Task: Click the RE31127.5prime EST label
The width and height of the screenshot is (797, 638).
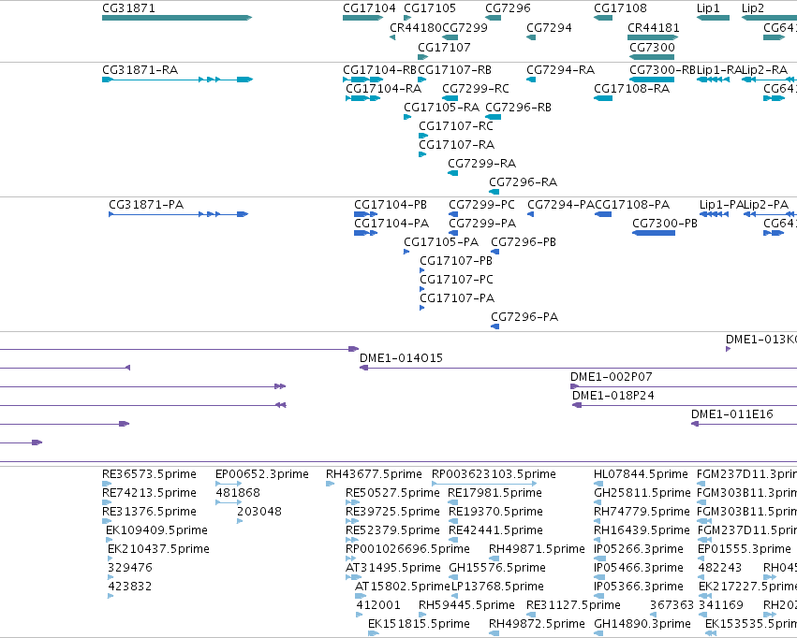Action: point(573,605)
